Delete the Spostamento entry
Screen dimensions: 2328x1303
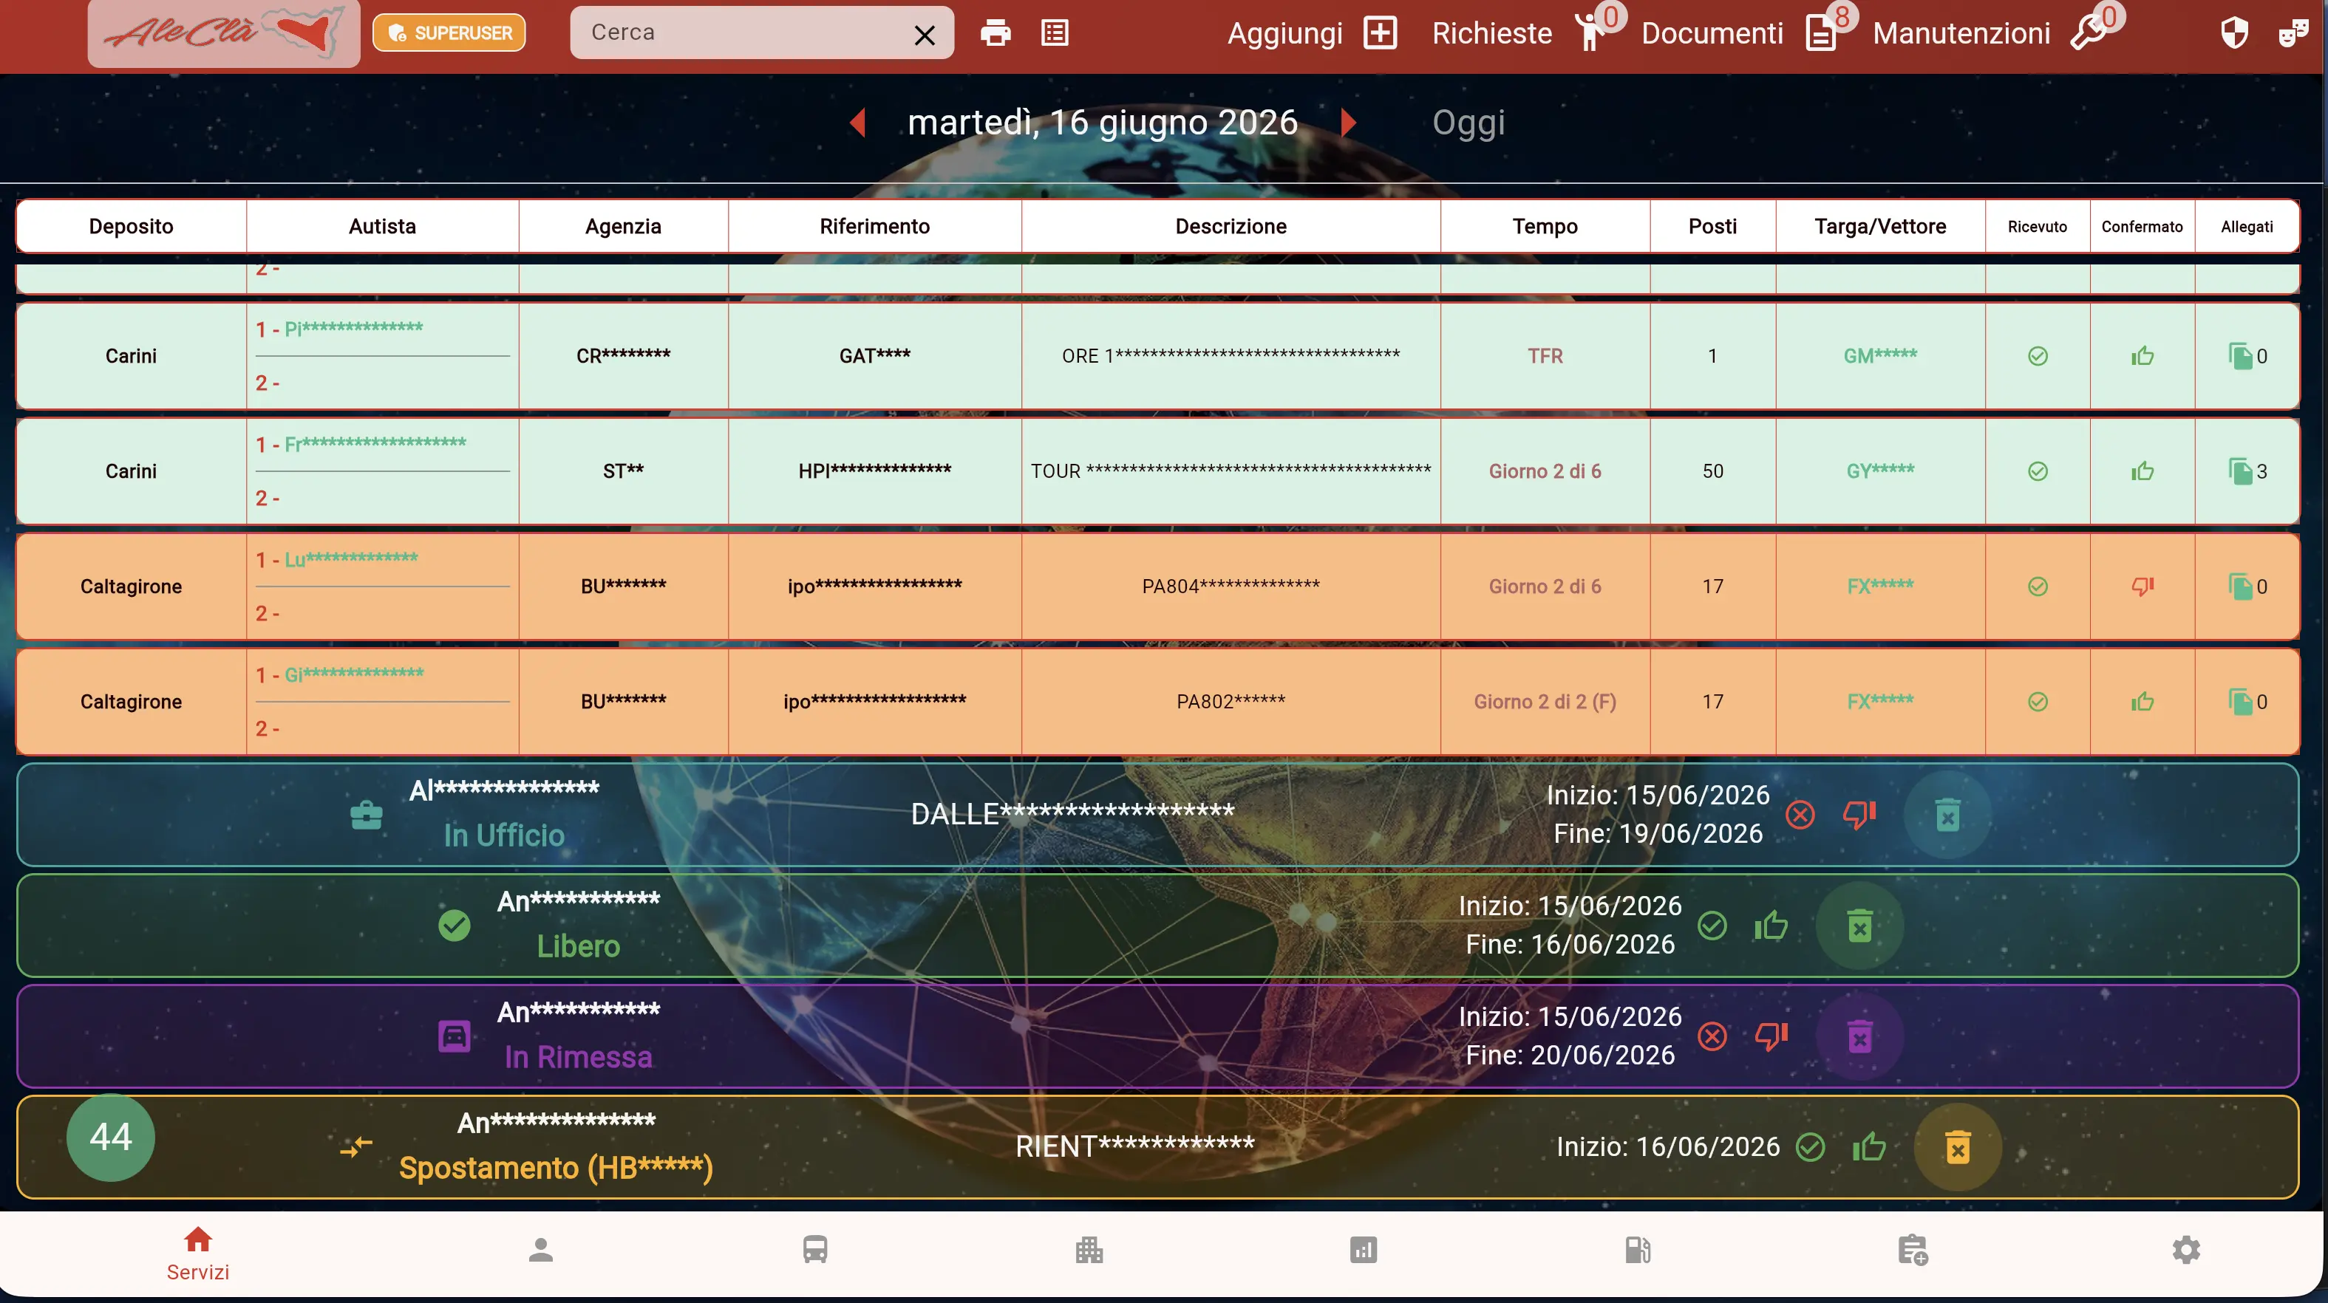tap(1958, 1148)
